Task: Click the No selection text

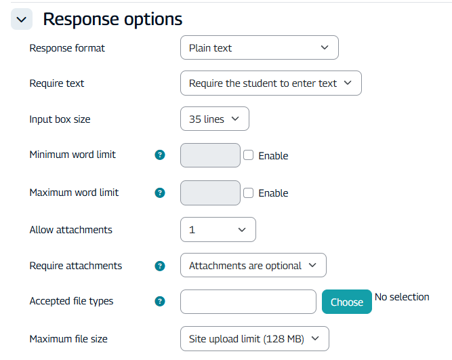Action: [402, 297]
